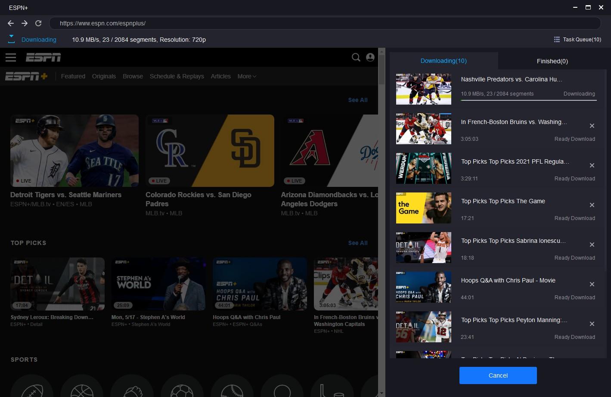Expand the More navigation dropdown
The image size is (611, 397).
point(247,76)
